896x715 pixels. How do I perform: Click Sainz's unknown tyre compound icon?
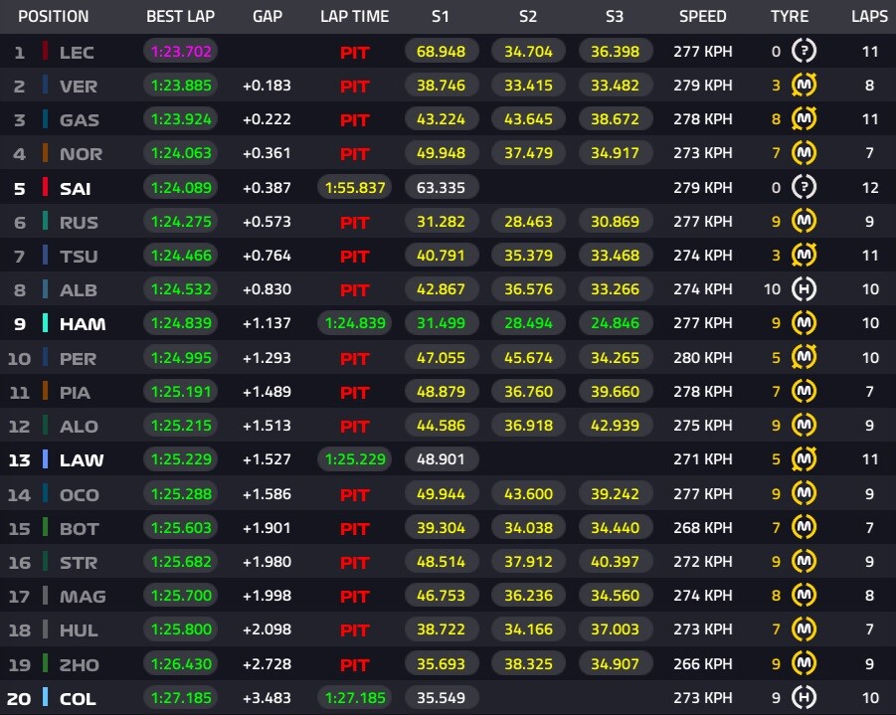[804, 188]
